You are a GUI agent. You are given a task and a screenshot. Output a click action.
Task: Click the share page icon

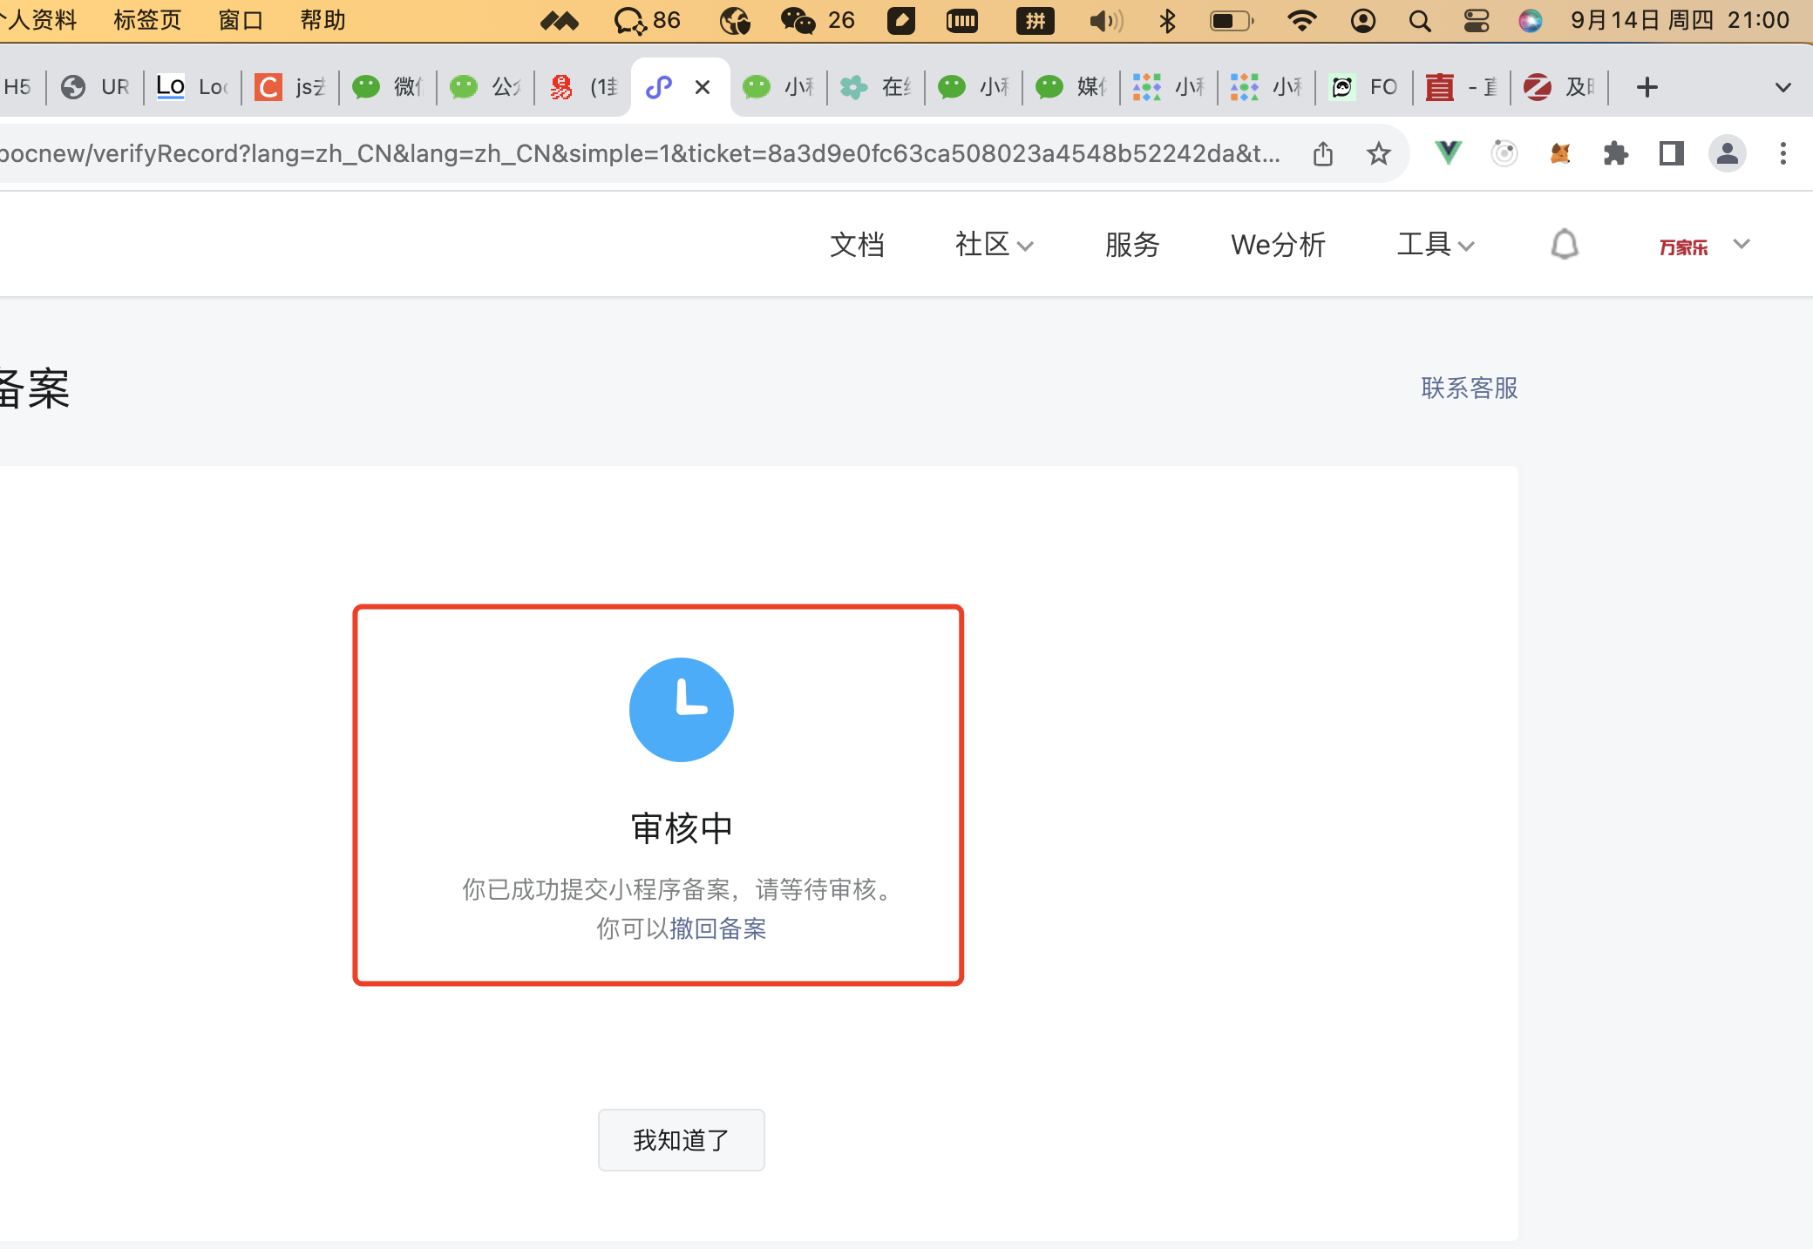coord(1323,154)
